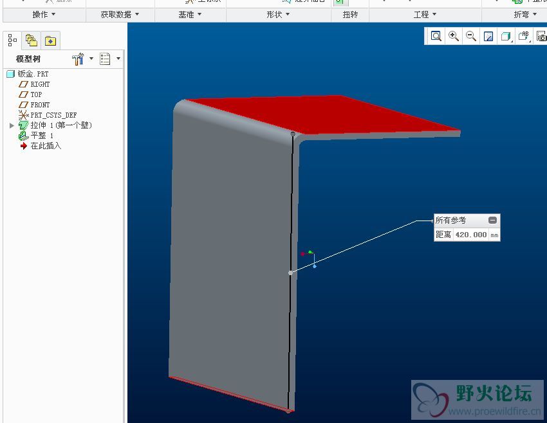Click the 距离 420.000 value field
This screenshot has height=423, width=547.
471,235
